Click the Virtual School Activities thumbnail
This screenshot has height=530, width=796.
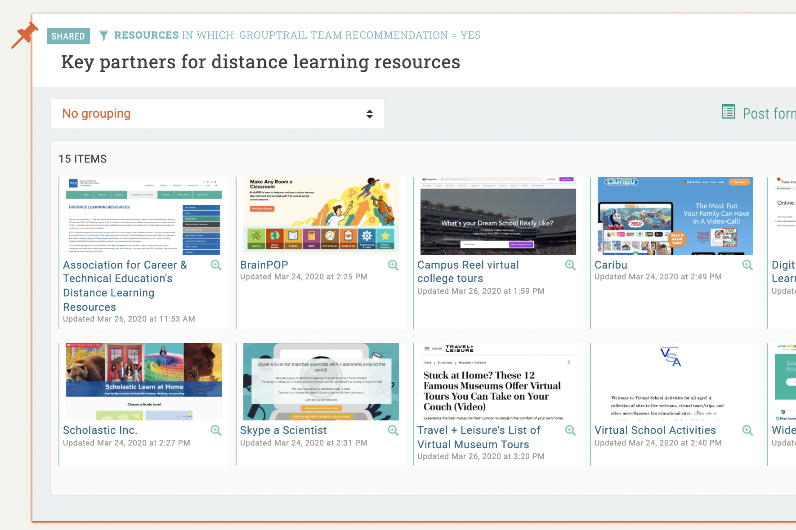[x=675, y=382]
